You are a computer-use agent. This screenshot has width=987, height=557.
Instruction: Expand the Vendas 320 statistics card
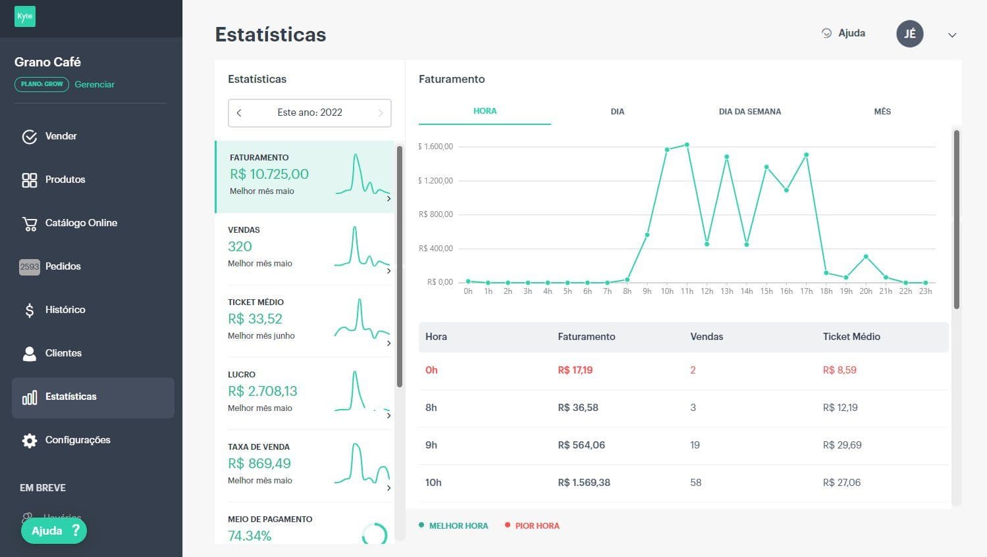click(x=304, y=249)
